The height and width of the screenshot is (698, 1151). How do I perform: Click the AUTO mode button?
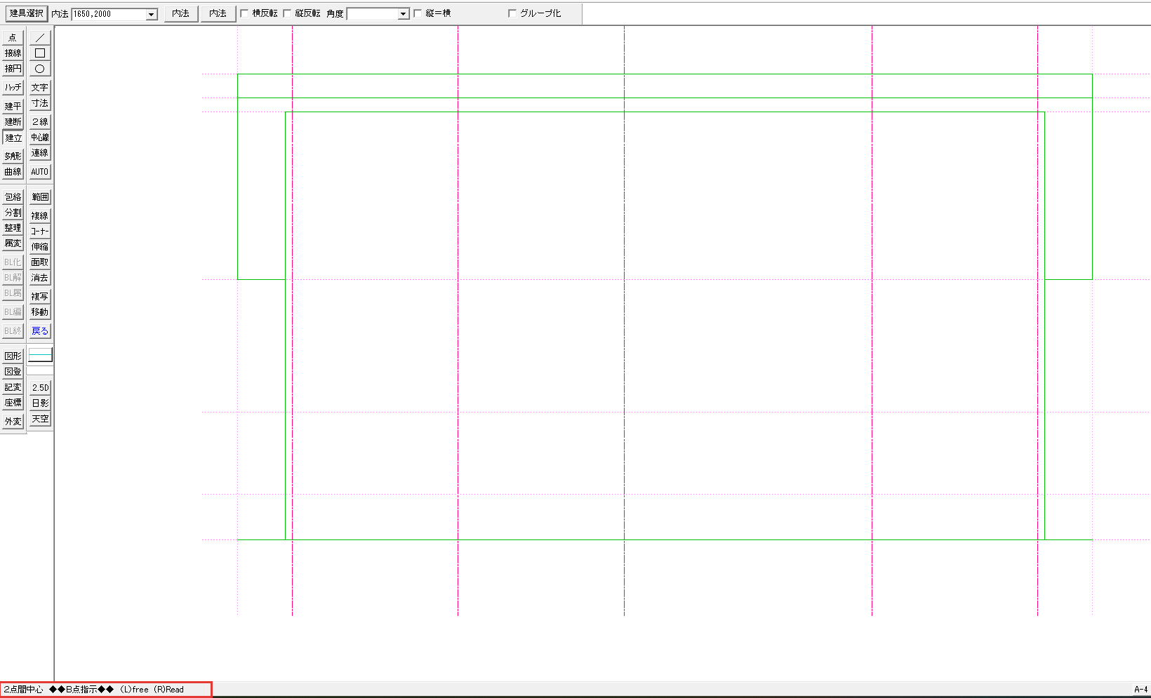click(x=40, y=172)
